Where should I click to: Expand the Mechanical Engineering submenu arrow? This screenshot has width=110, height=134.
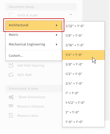56,45
